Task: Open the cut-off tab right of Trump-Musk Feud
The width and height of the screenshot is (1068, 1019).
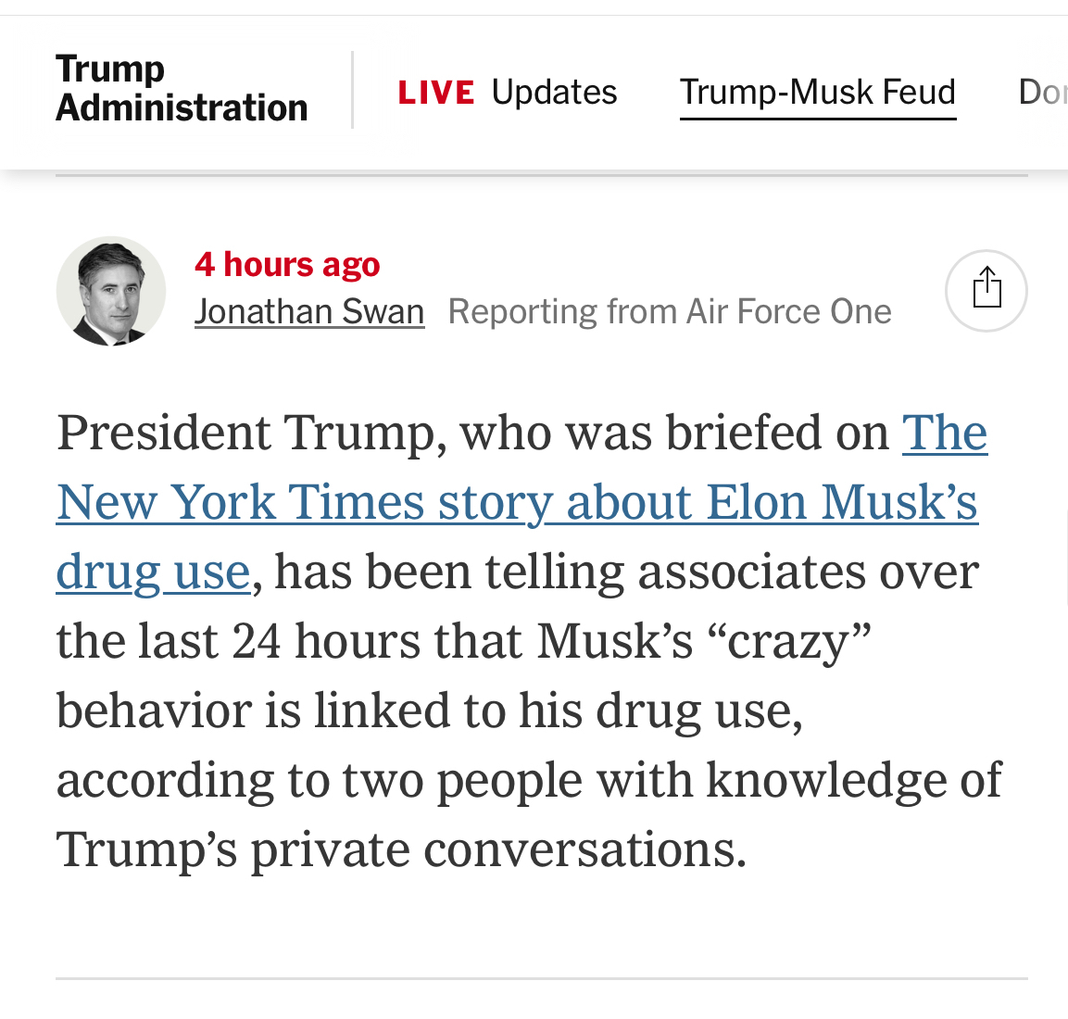Action: click(x=1043, y=92)
